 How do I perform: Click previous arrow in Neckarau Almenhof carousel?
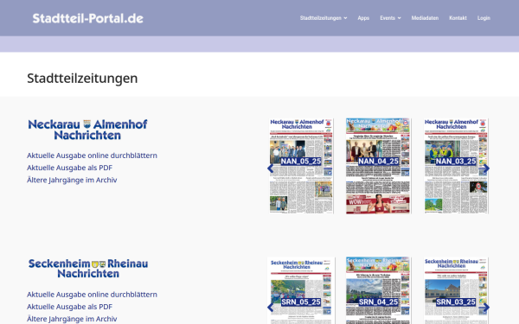pos(271,168)
